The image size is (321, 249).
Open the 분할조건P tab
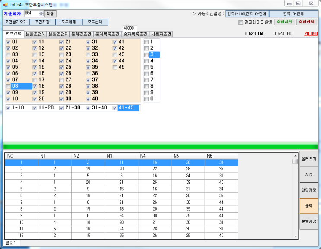pyautogui.click(x=58, y=34)
